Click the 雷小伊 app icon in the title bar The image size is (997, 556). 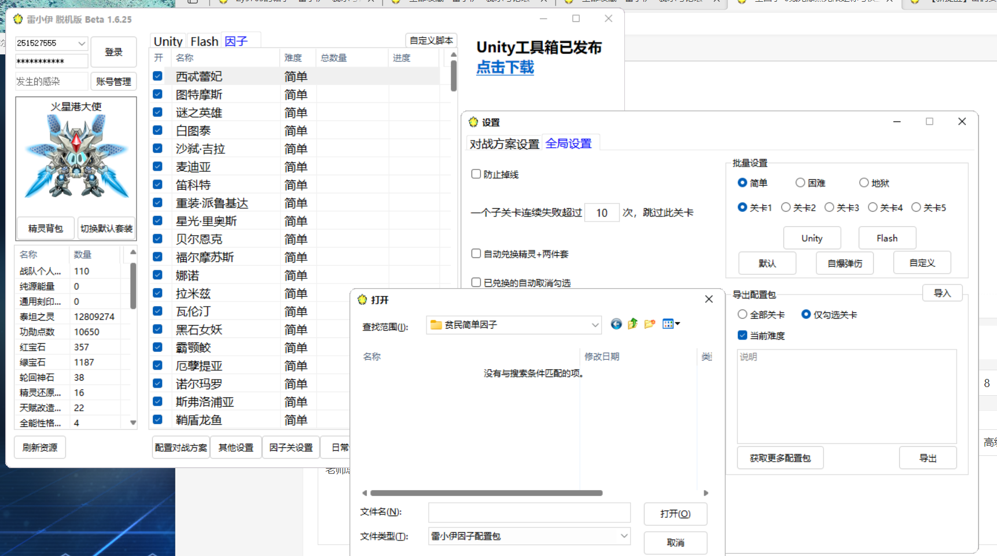tap(16, 19)
